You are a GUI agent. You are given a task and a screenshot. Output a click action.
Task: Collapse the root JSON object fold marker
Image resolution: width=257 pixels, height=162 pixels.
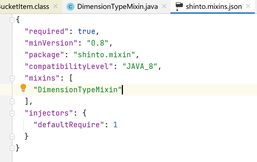12,20
